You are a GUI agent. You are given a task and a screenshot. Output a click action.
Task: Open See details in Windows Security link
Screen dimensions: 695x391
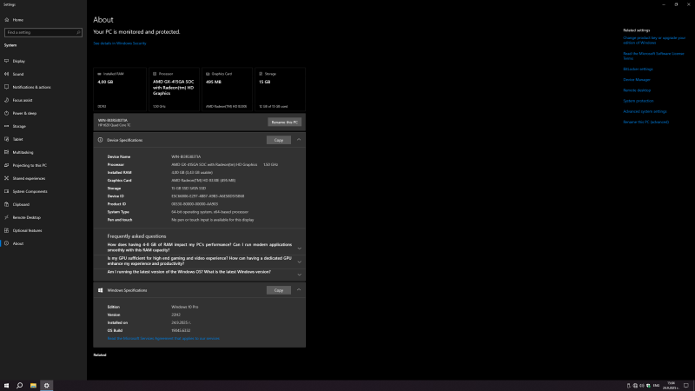coord(120,43)
